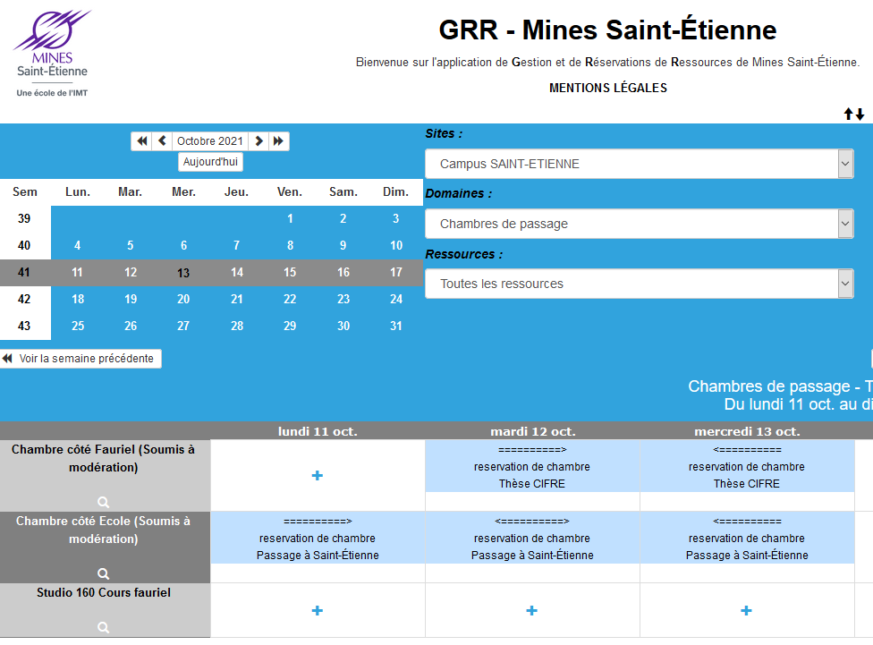Image resolution: width=873 pixels, height=645 pixels.
Task: Select October 25 in the calendar
Action: [78, 326]
